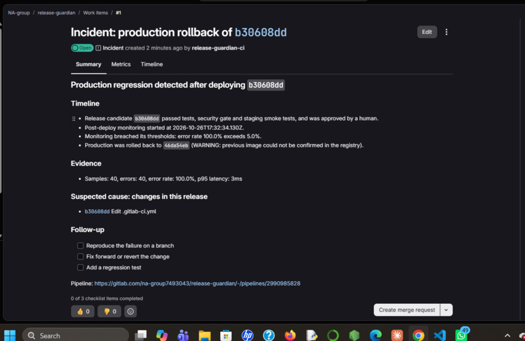The image size is (525, 341).
Task: Check 'Reproduce the failure on a branch'
Action: pos(80,246)
